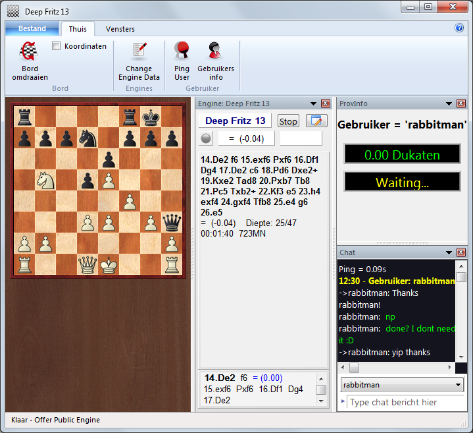Open the Bestand menu
The width and height of the screenshot is (473, 433).
pos(32,28)
